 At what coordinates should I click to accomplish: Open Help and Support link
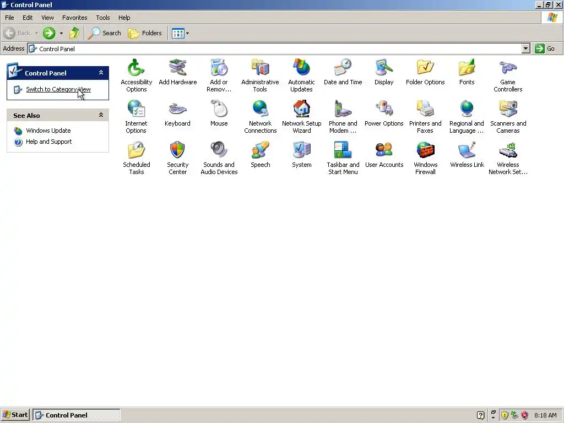pos(48,142)
